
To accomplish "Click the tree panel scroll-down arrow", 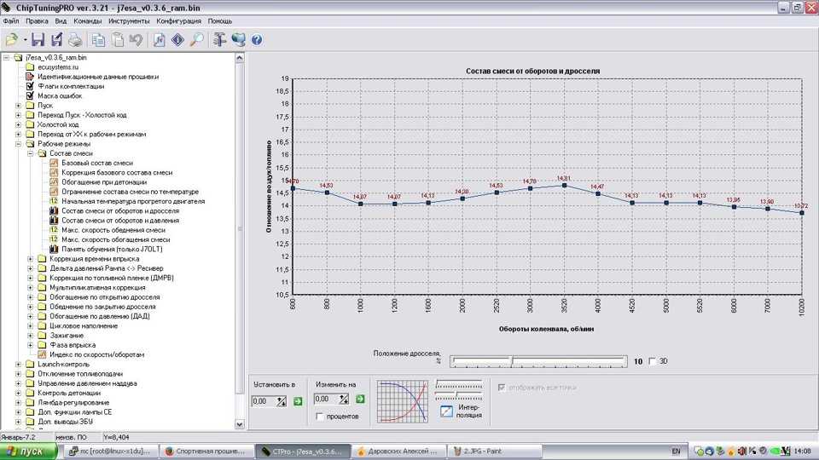I will [x=240, y=424].
